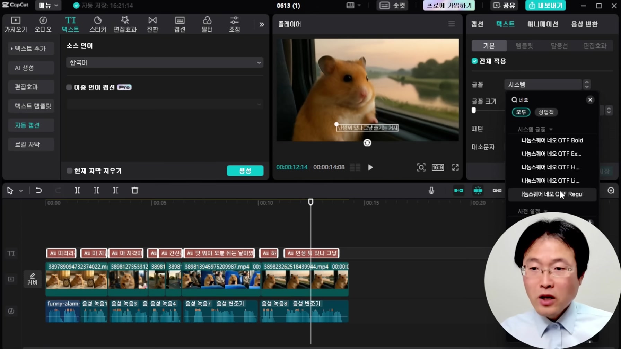The image size is (621, 349).
Task: Select the pointer selection tool
Action: coord(10,190)
